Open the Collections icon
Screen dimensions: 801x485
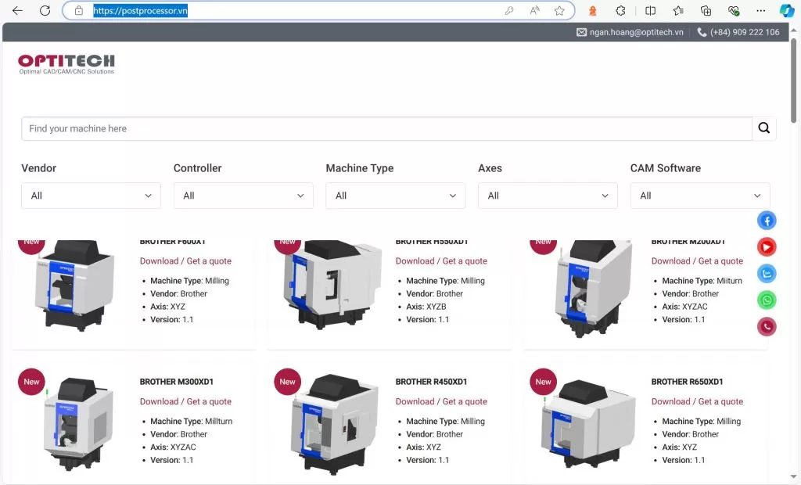pyautogui.click(x=706, y=11)
